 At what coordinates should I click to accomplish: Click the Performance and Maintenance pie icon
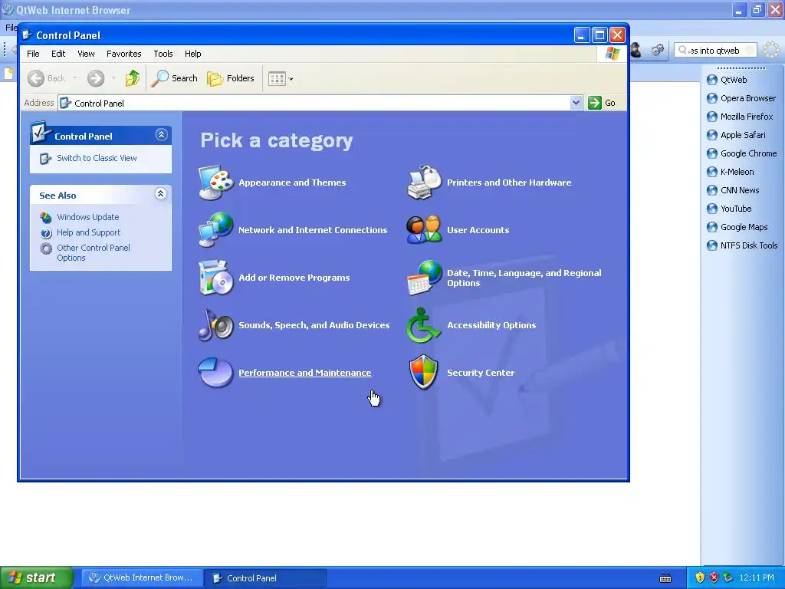coord(215,372)
